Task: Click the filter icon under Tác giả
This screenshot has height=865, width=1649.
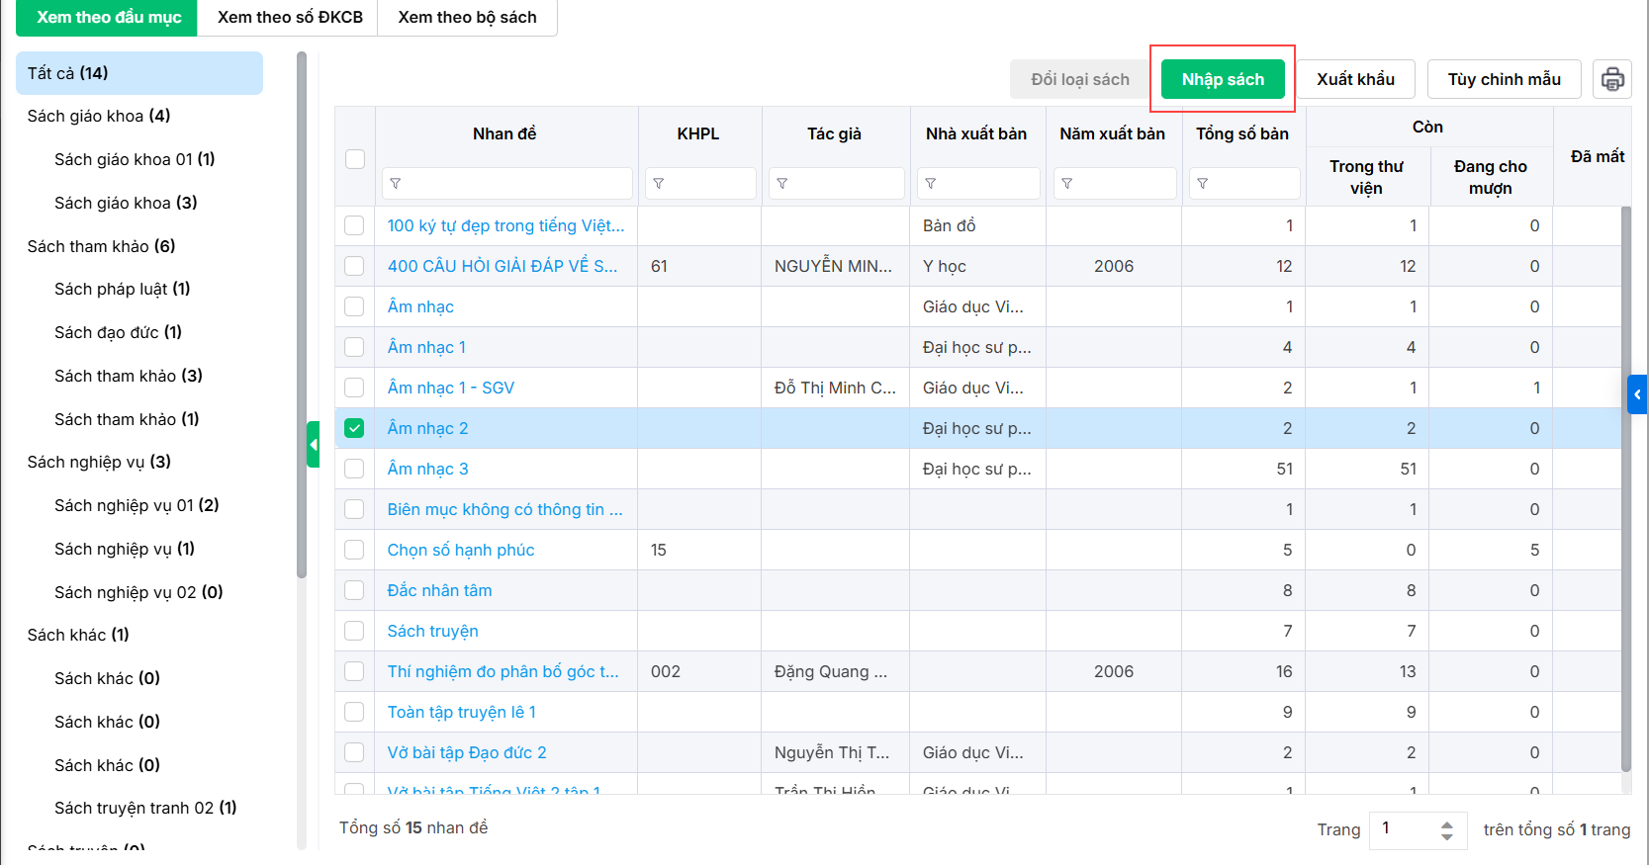Action: [x=782, y=184]
